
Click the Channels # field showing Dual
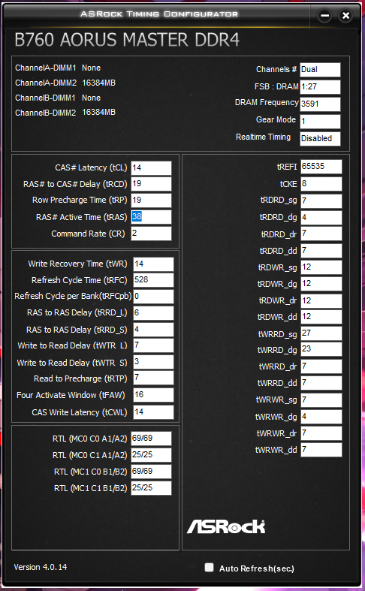[x=320, y=70]
